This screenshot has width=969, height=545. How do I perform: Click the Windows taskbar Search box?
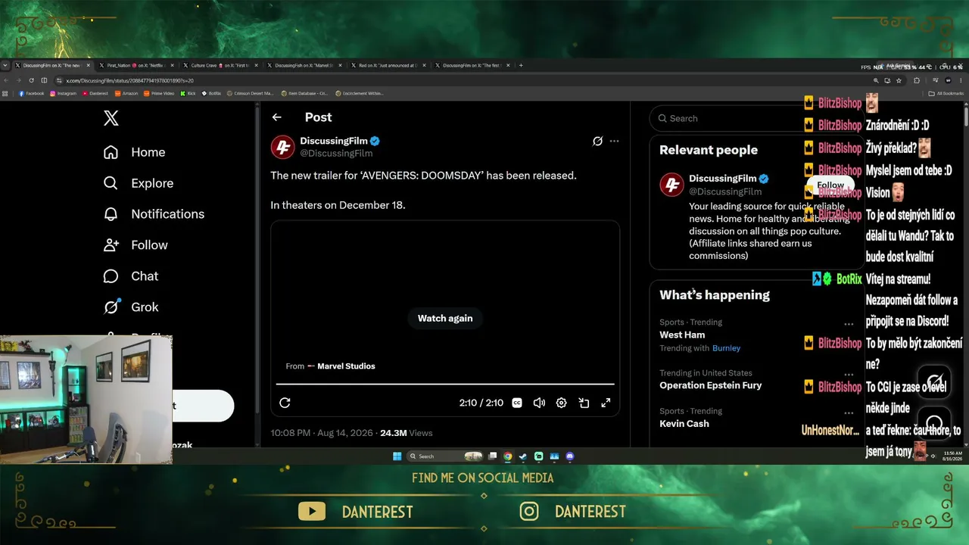pyautogui.click(x=446, y=456)
